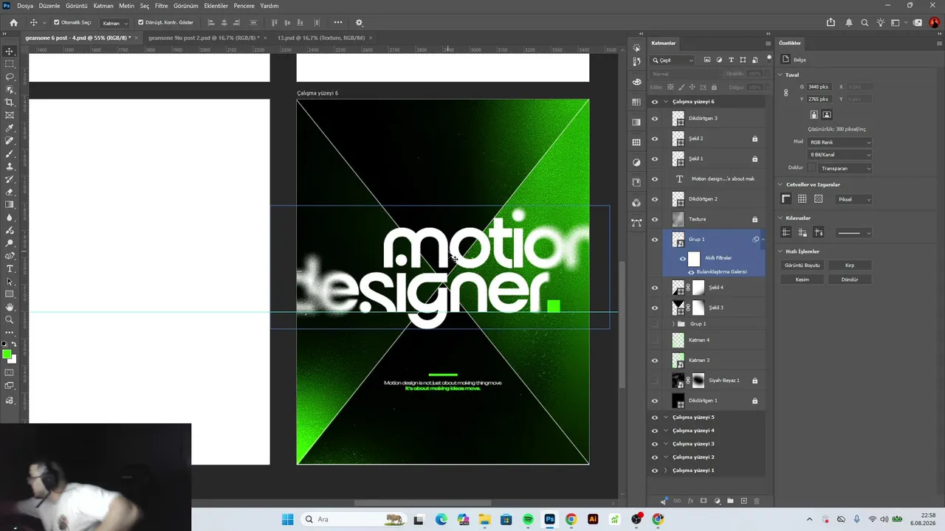Select the Eyedropper tool
This screenshot has height=531, width=945.
point(10,128)
